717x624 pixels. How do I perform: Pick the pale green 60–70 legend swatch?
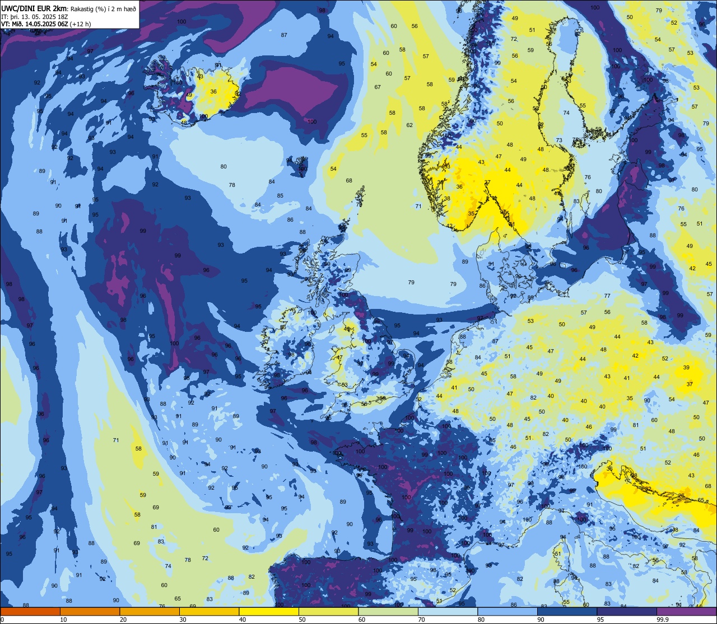pyautogui.click(x=388, y=612)
